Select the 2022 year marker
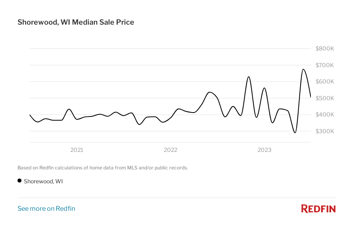Viewport: 353px width, 237px height. tap(171, 150)
